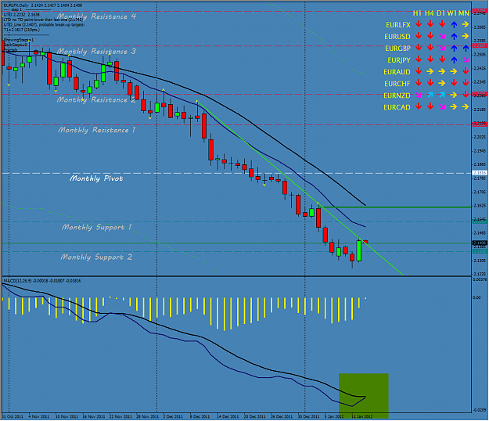This screenshot has height=421, width=489.
Task: Click the EURNZD H1 magenta diagonal arrow
Action: pyautogui.click(x=419, y=95)
